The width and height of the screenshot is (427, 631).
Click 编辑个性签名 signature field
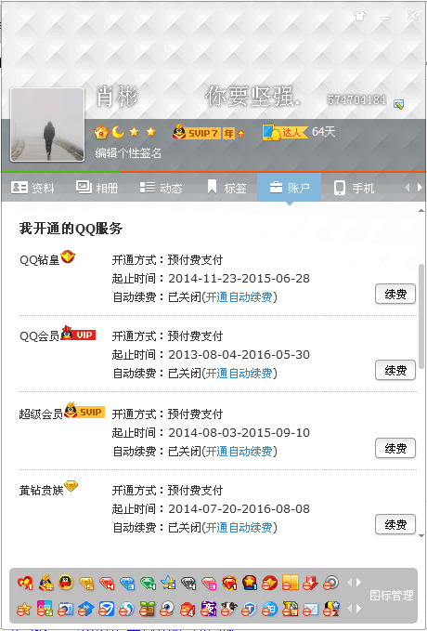click(x=128, y=153)
